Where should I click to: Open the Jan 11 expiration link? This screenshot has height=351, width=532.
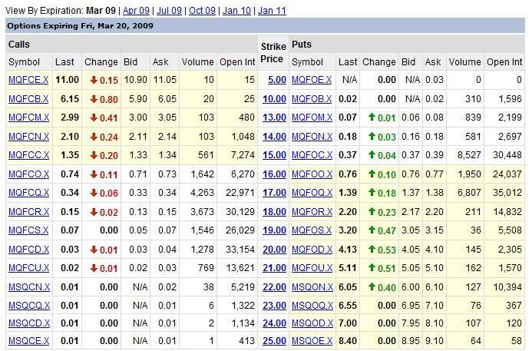tap(273, 11)
